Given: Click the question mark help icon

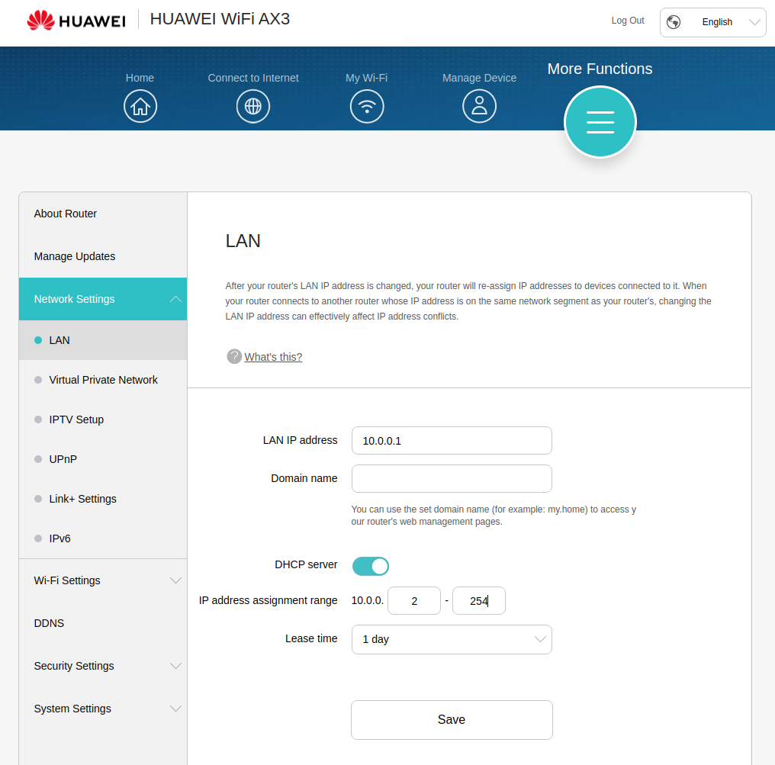Looking at the screenshot, I should [234, 356].
